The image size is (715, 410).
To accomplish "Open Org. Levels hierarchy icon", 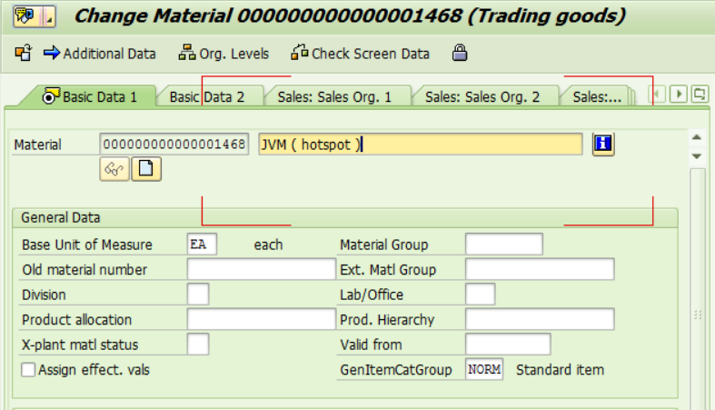I will [x=186, y=53].
